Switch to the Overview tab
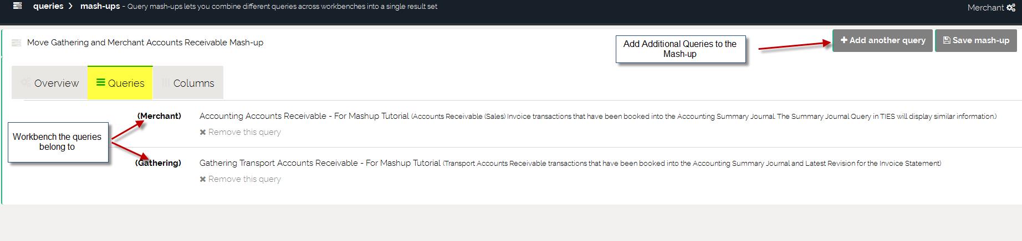This screenshot has width=1022, height=241. point(50,83)
